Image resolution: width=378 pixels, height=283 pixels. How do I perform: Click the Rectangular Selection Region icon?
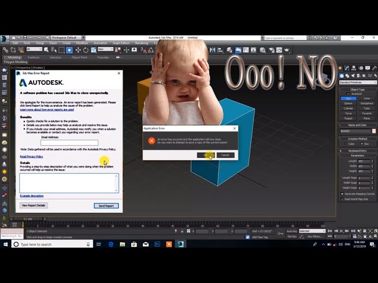pos(61,50)
